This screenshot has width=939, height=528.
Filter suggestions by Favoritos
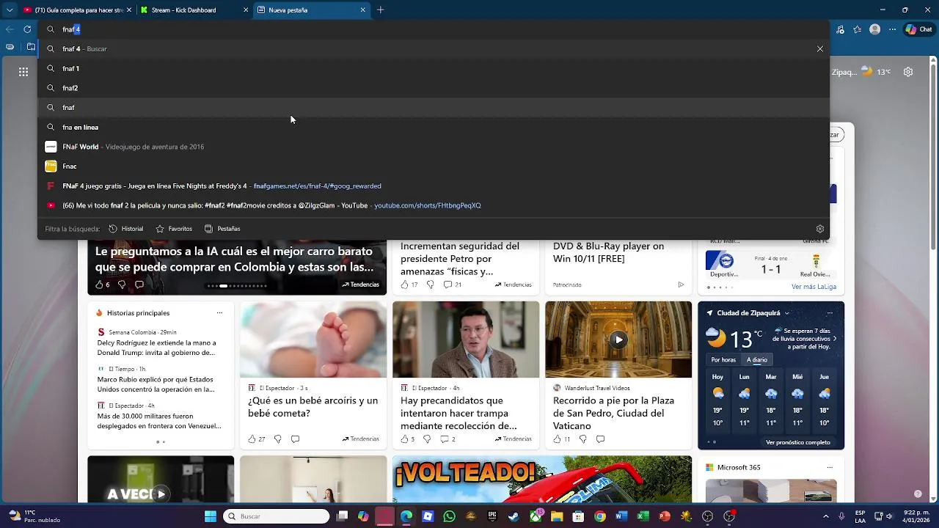[174, 229]
